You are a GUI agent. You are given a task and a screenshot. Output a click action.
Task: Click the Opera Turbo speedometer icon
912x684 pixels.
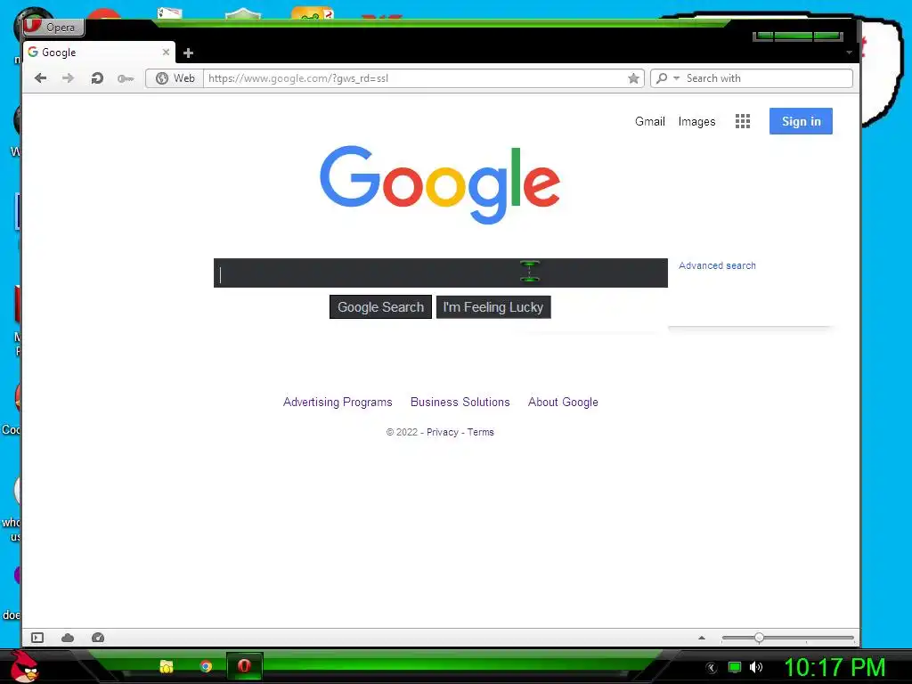98,638
